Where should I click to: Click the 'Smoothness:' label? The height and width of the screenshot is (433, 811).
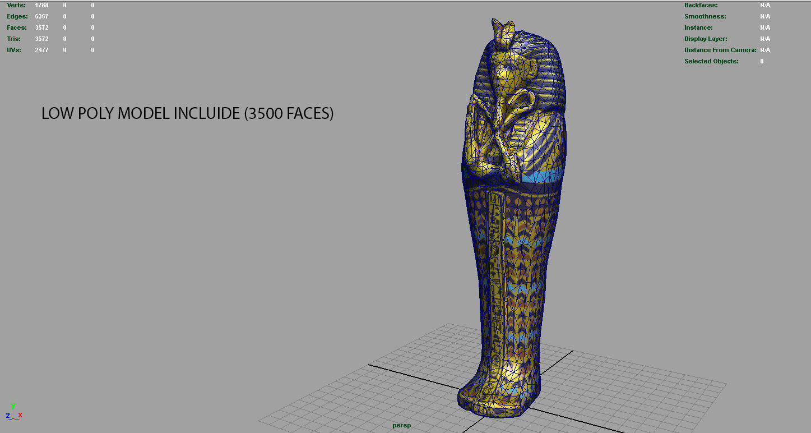[x=705, y=16]
